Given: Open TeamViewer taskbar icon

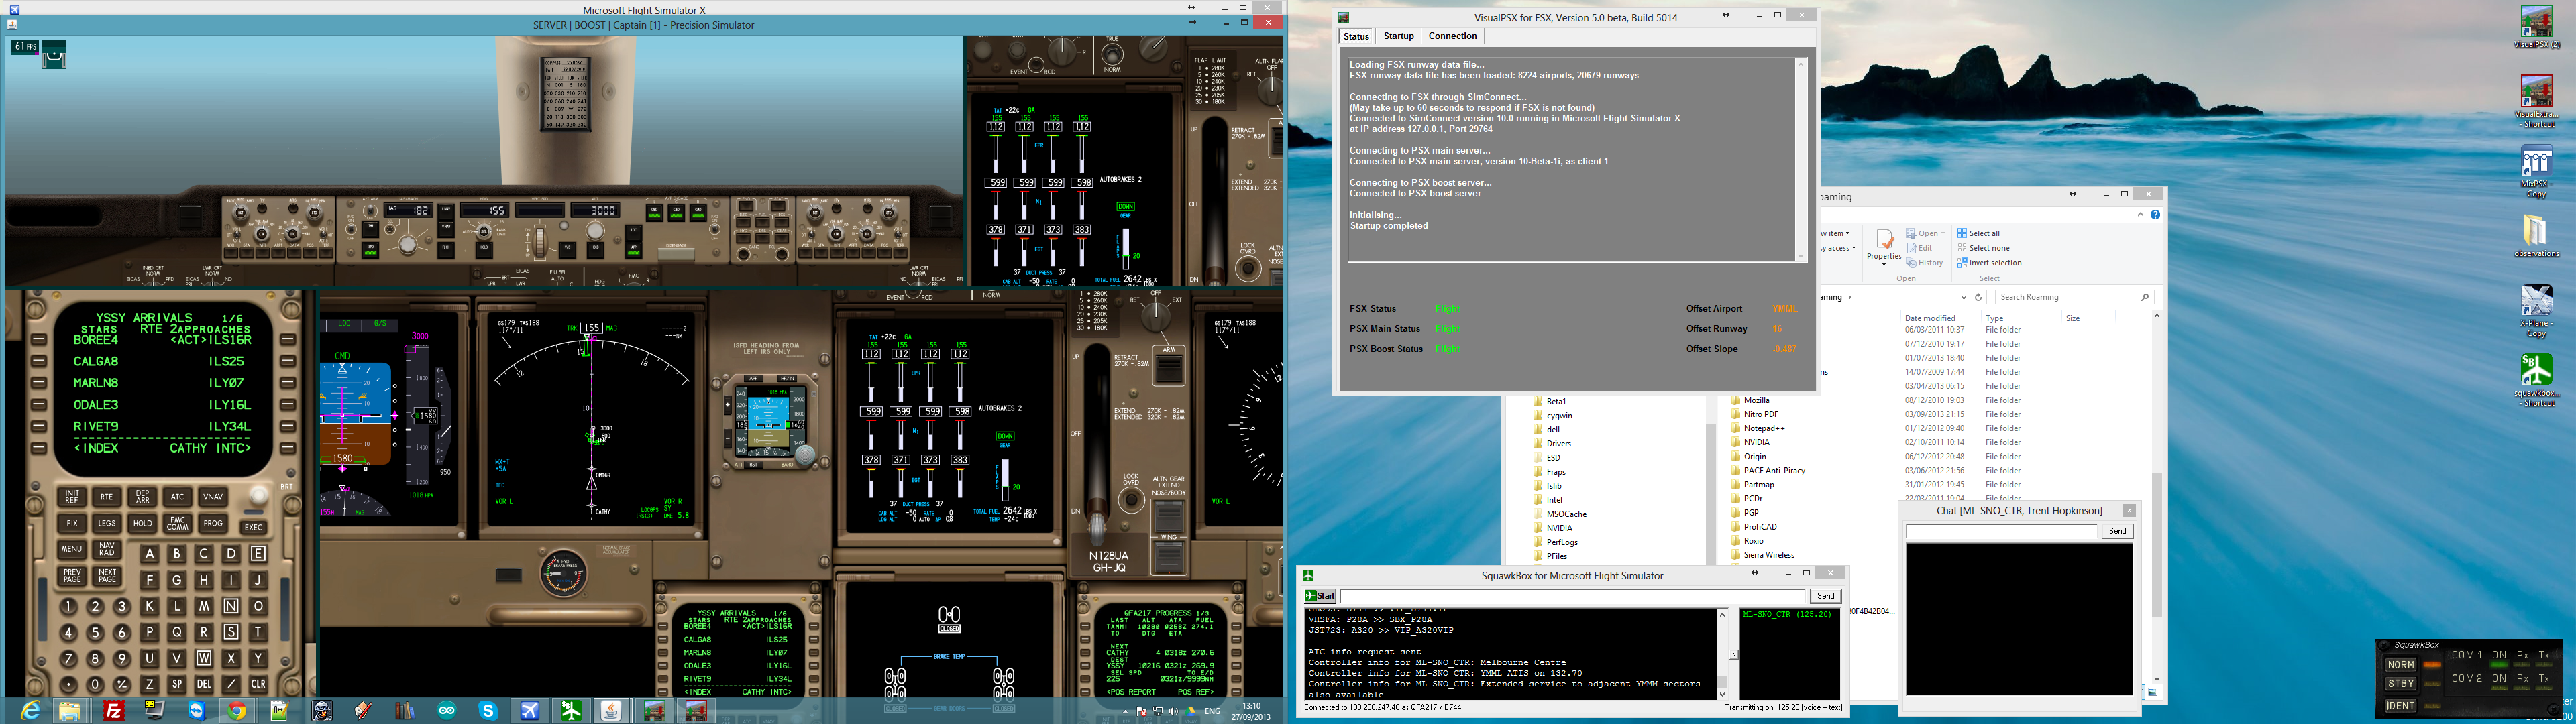Looking at the screenshot, I should coord(196,711).
